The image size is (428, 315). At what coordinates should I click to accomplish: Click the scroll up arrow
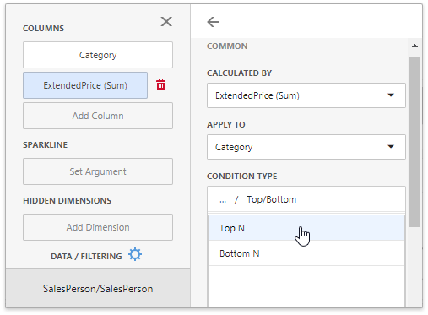pyautogui.click(x=414, y=46)
